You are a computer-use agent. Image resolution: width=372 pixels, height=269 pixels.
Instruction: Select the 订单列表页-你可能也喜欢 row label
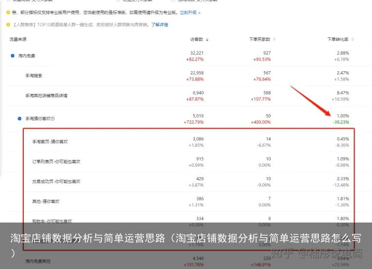coord(56,162)
